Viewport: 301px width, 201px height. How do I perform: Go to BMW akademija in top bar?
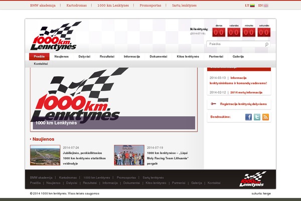point(43,6)
